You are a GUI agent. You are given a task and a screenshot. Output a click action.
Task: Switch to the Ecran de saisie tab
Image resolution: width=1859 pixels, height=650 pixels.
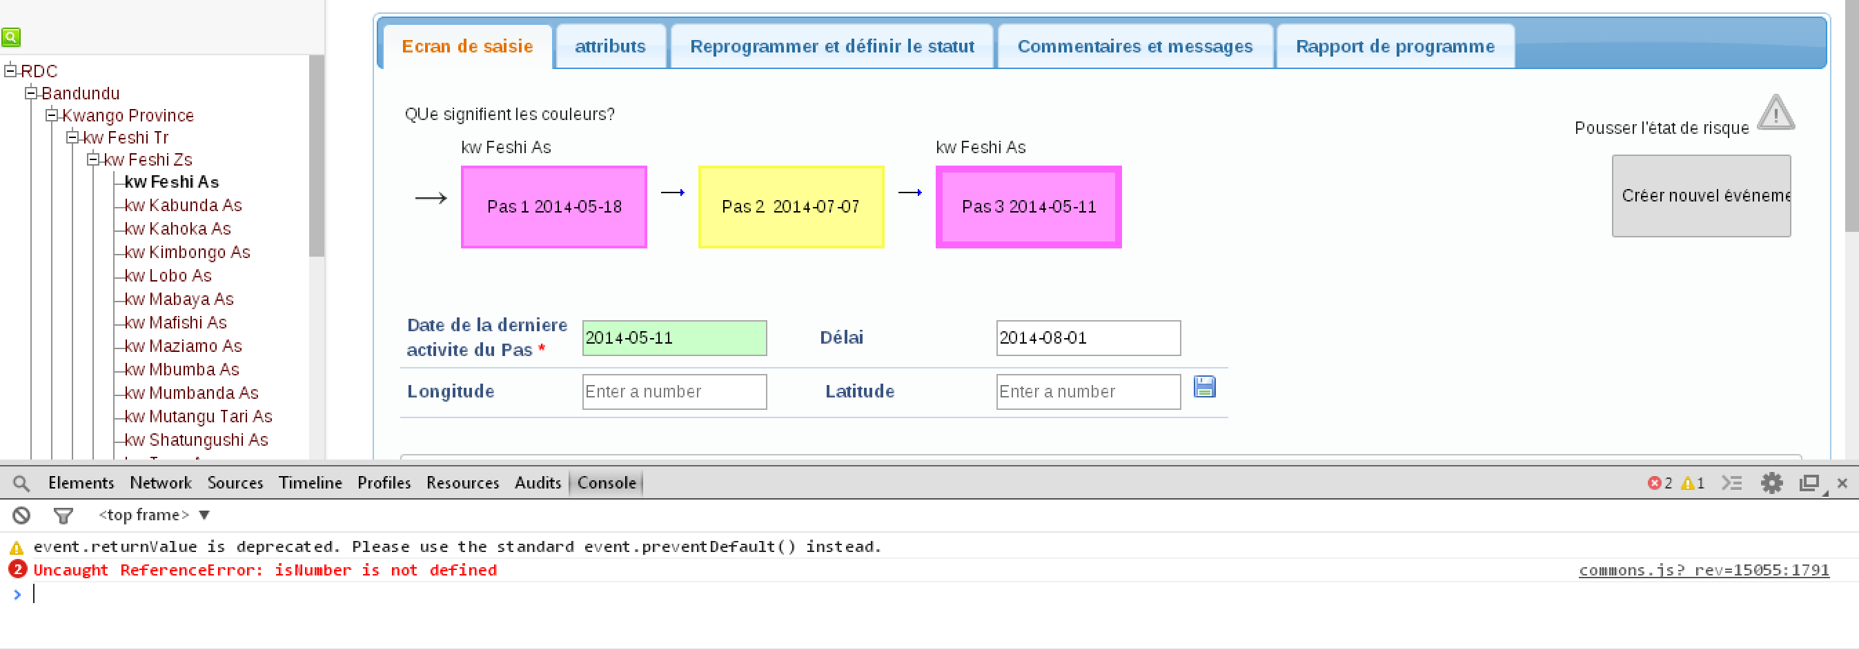(x=468, y=46)
